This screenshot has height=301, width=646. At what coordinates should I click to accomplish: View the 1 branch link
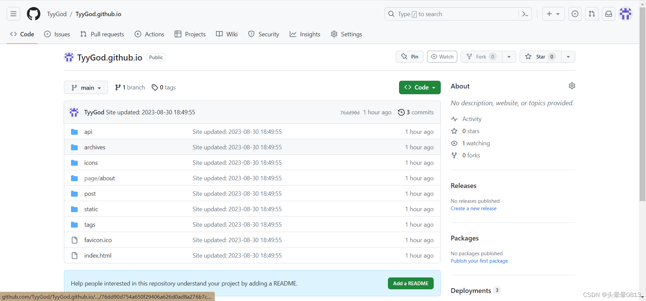tap(130, 87)
